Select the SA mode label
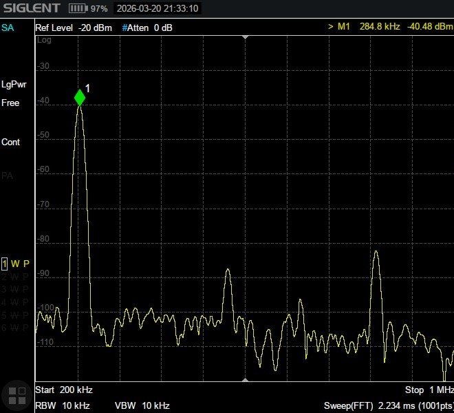The height and width of the screenshot is (413, 454). (8, 28)
